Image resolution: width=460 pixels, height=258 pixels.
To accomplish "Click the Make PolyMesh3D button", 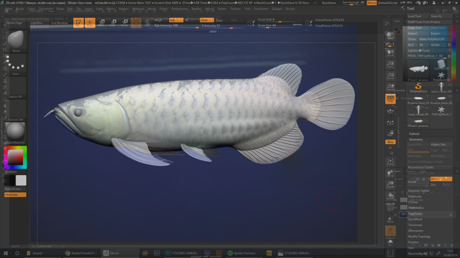I will coord(432,39).
